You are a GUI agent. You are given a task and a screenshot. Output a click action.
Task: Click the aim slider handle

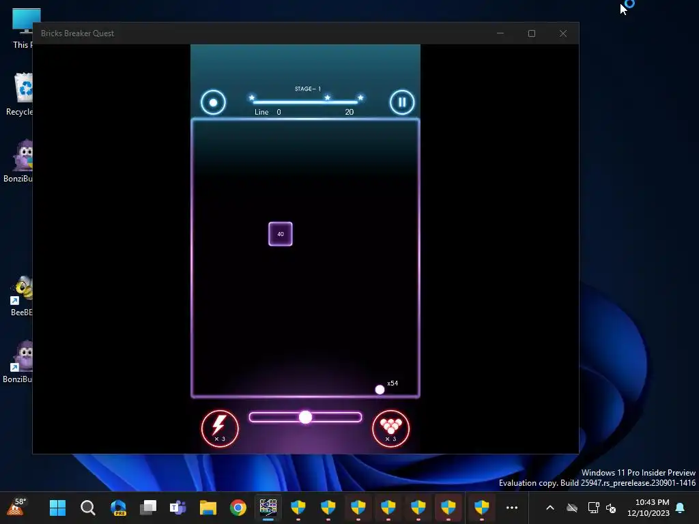[x=305, y=417]
